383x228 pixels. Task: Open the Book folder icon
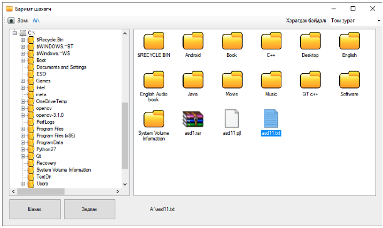click(x=232, y=41)
